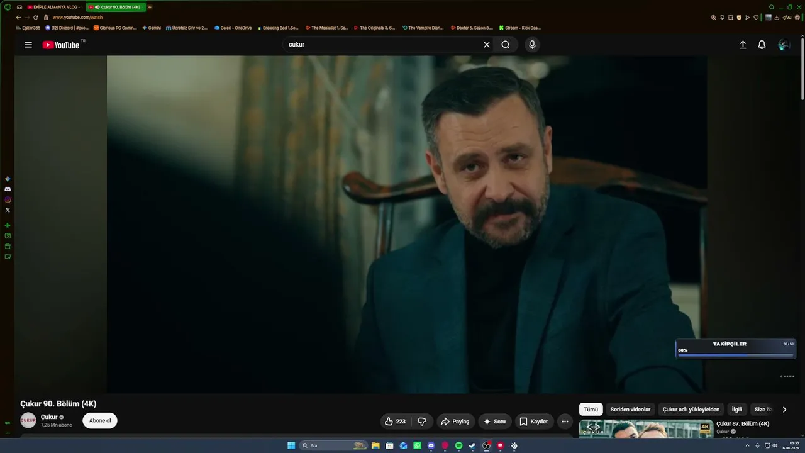The image size is (805, 453).
Task: Take a snapshot with browser toolbar icon
Action: (x=730, y=18)
